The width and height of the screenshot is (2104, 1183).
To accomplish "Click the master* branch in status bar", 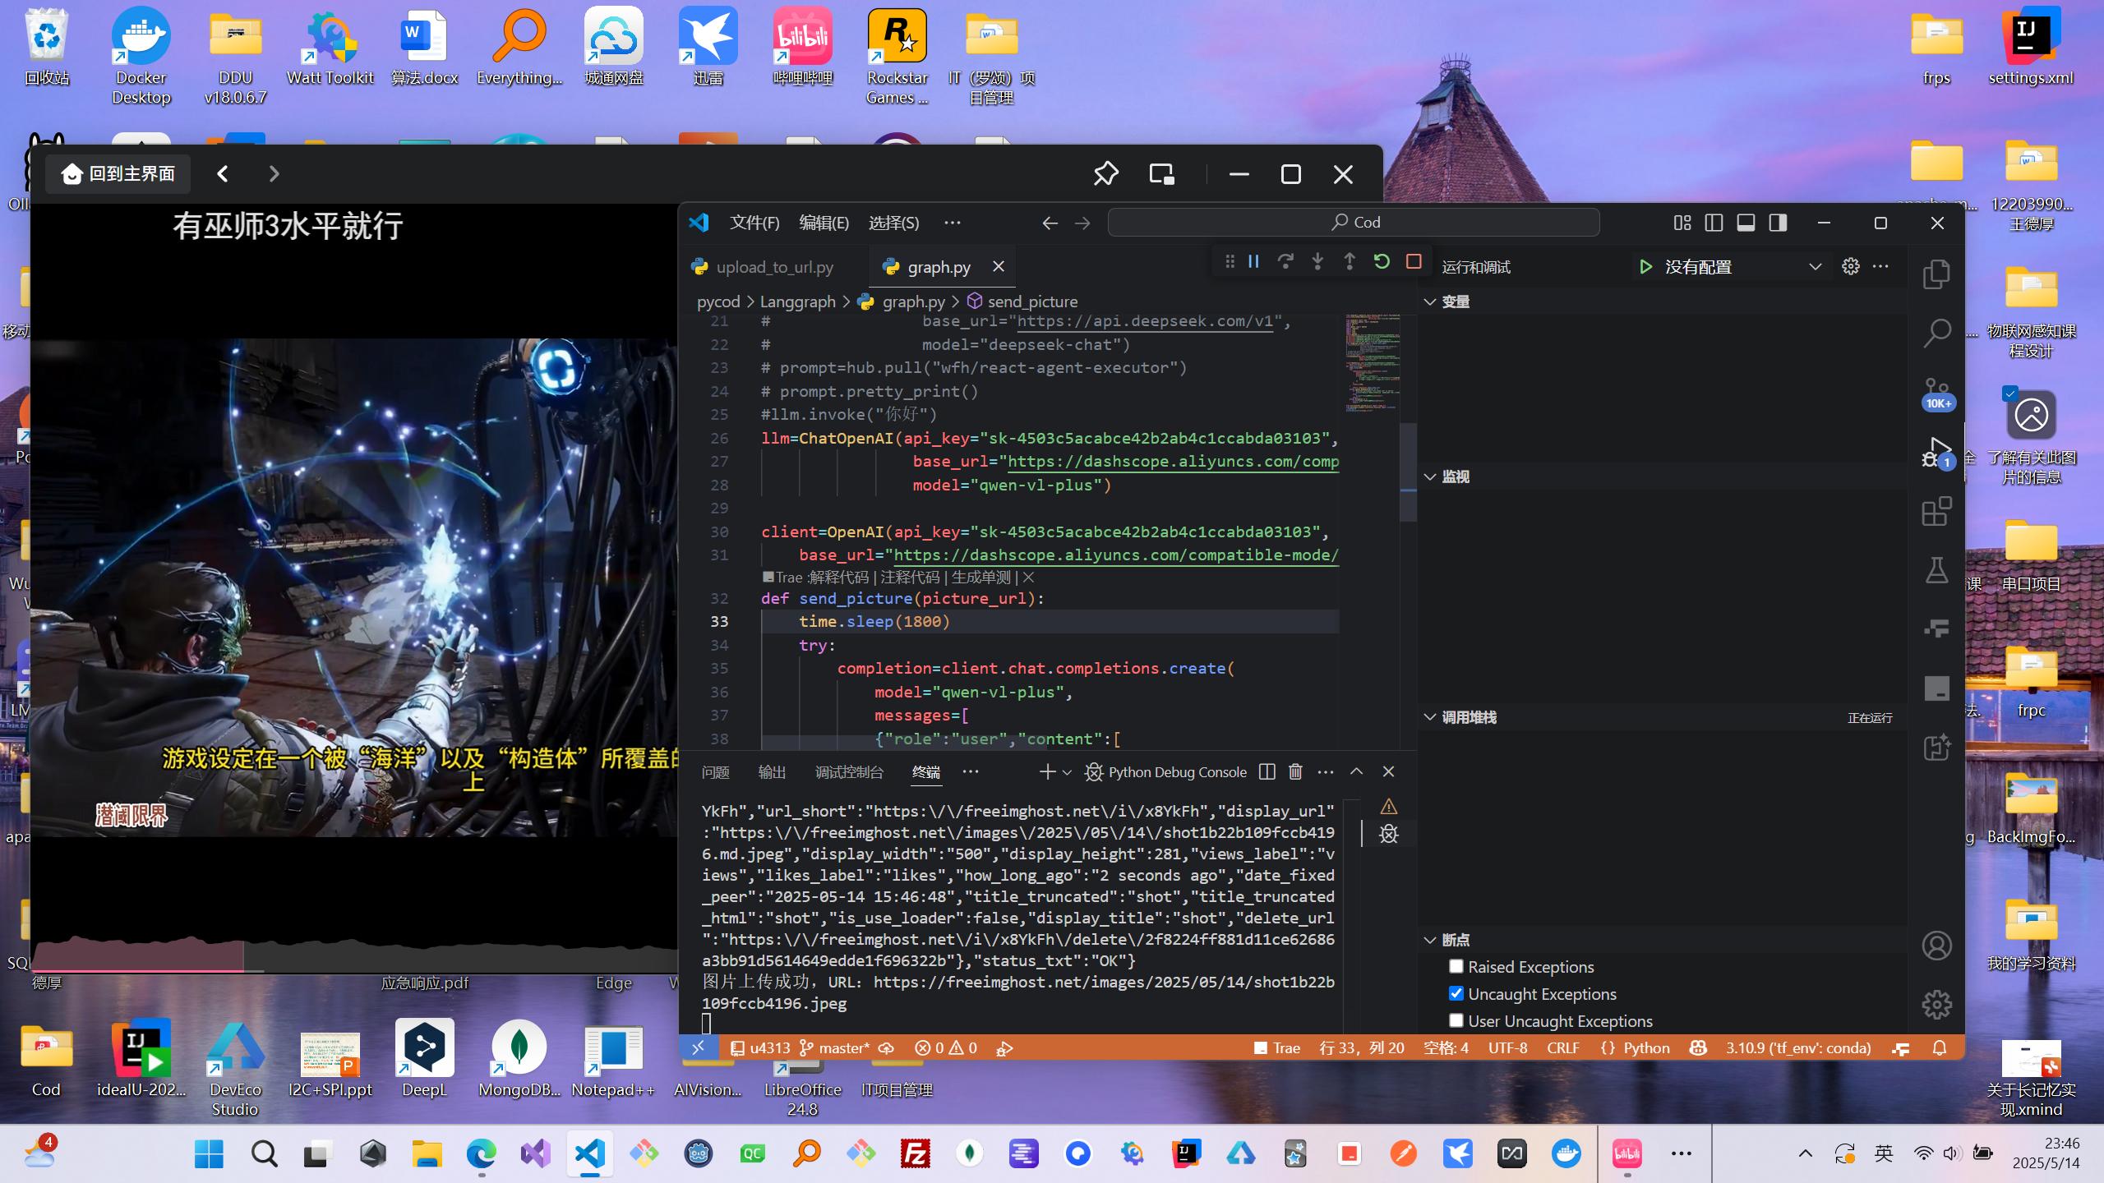I will 835,1048.
